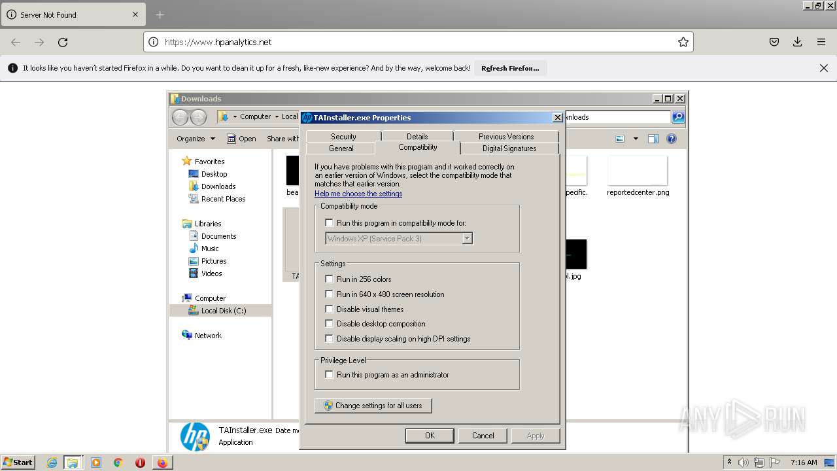Click Cancel in the Properties dialog
This screenshot has width=837, height=471.
(x=483, y=436)
